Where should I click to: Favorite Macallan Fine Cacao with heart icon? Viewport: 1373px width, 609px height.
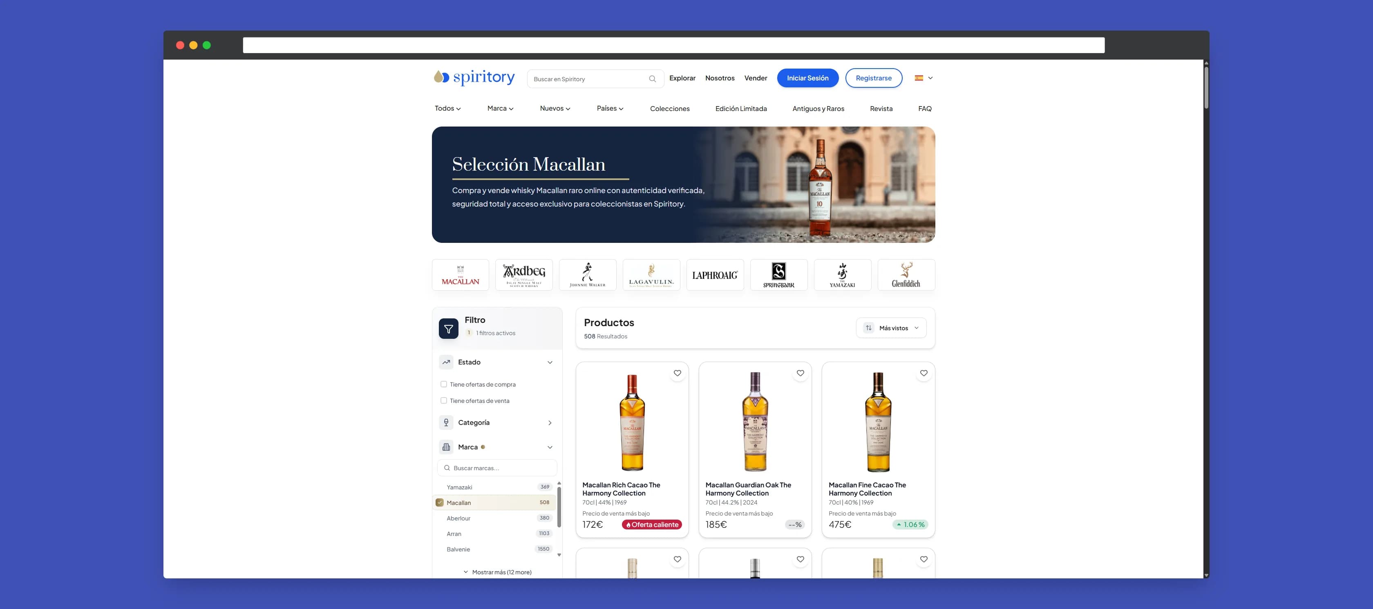coord(924,373)
